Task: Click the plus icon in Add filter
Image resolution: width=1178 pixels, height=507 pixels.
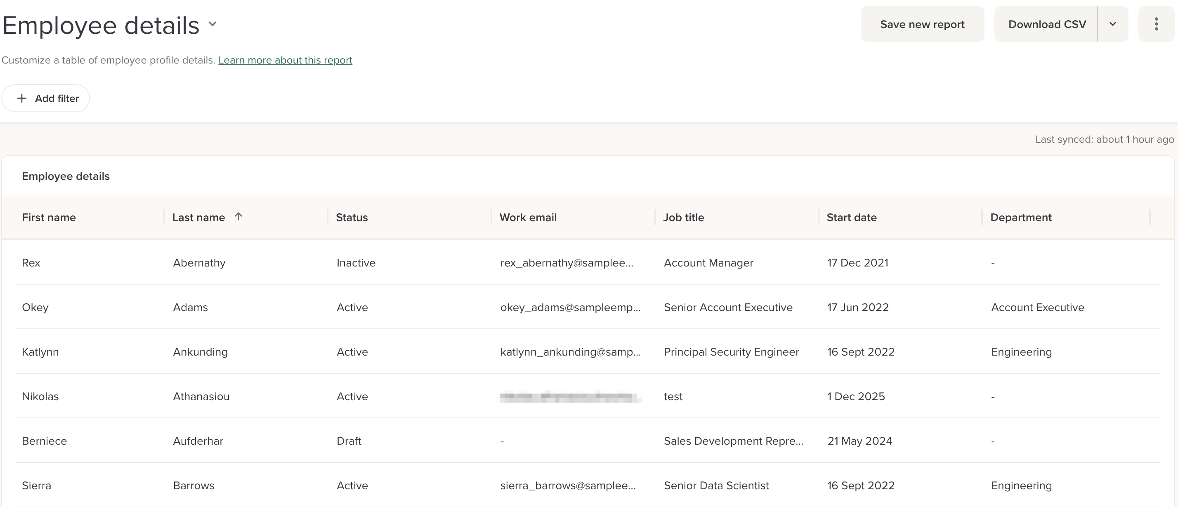Action: (21, 98)
